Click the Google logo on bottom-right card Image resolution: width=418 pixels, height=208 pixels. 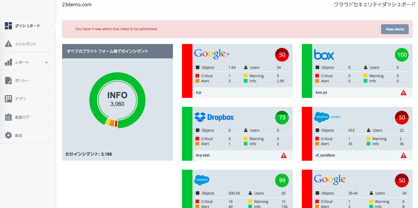[x=330, y=180]
